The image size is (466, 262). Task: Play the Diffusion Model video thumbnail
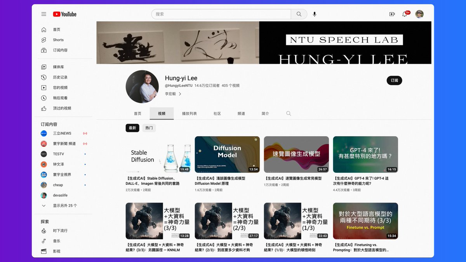coord(227,154)
